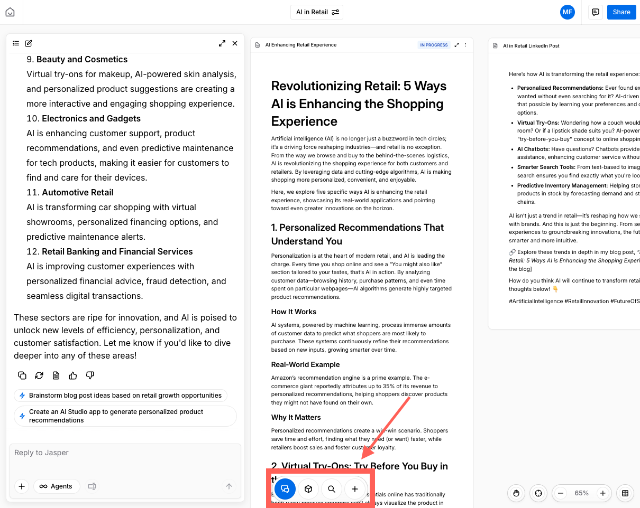The width and height of the screenshot is (640, 508).
Task: Expand the AI Enhancing Retail Experience document
Action: tap(456, 45)
